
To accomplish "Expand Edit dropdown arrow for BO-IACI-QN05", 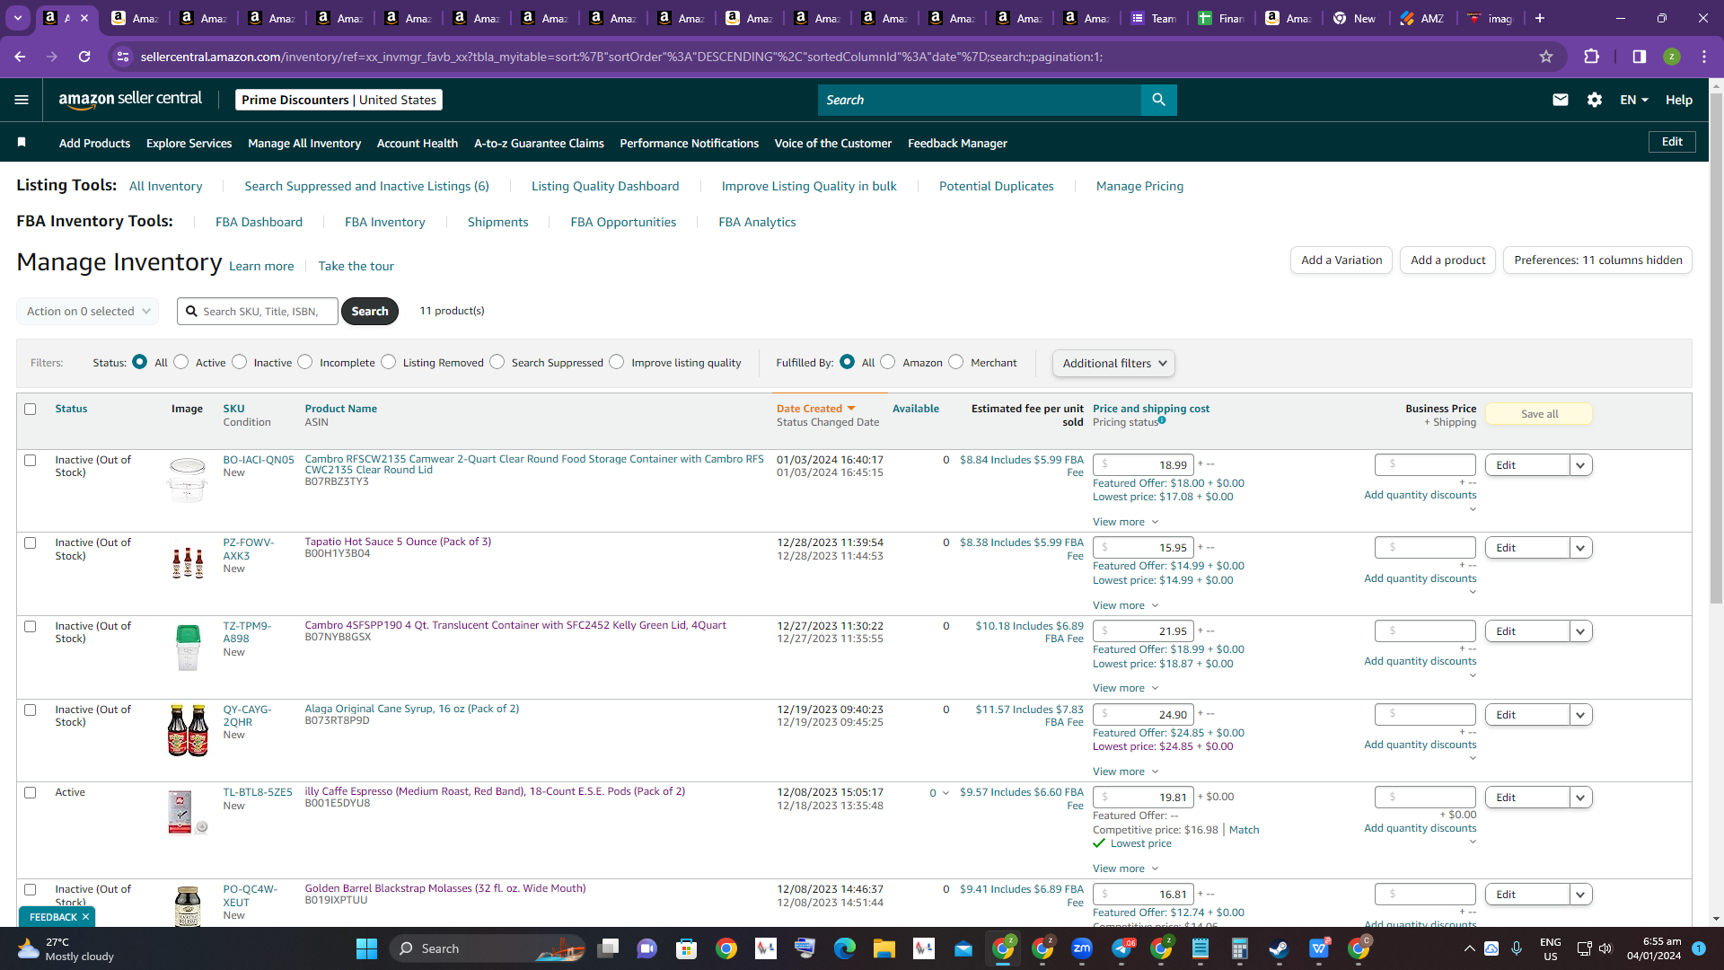I will (1581, 465).
